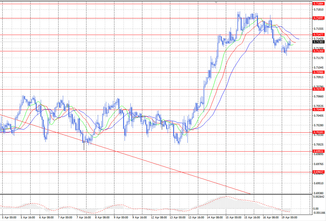Select the 7 Apr 00:00 time label
The image size is (326, 221).
point(65,218)
